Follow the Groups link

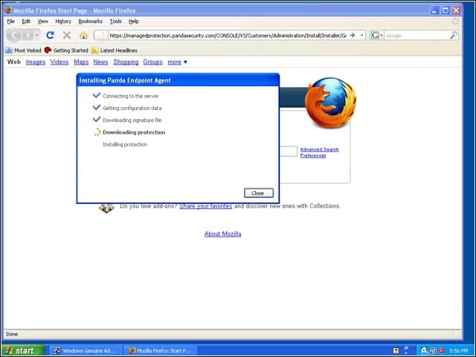coord(152,62)
